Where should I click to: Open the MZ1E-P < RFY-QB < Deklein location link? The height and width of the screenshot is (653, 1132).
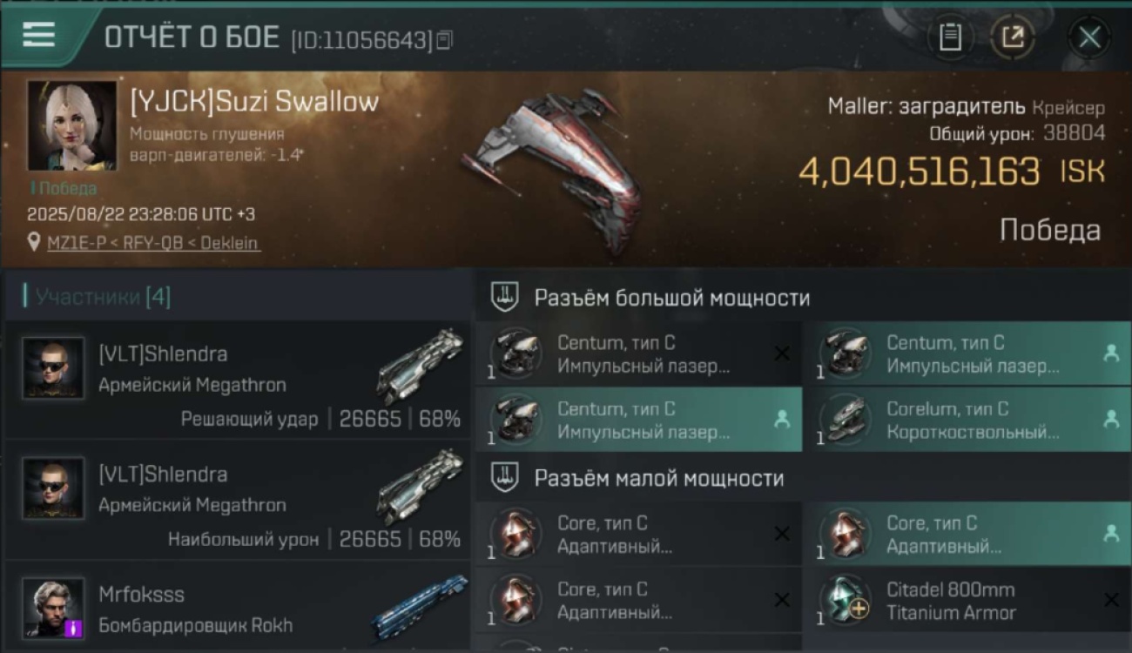click(153, 243)
